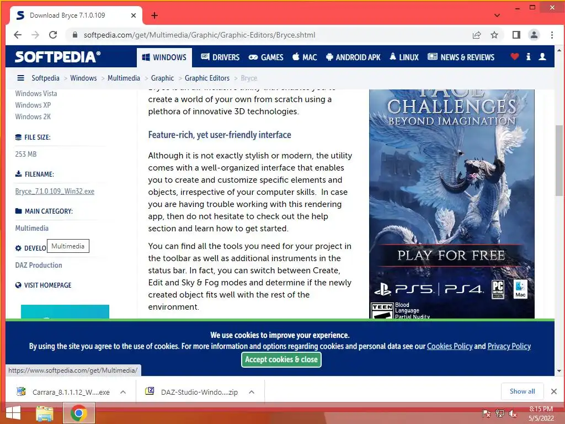The image size is (565, 424).
Task: Open the DAZ Production developer link
Action: (x=39, y=265)
